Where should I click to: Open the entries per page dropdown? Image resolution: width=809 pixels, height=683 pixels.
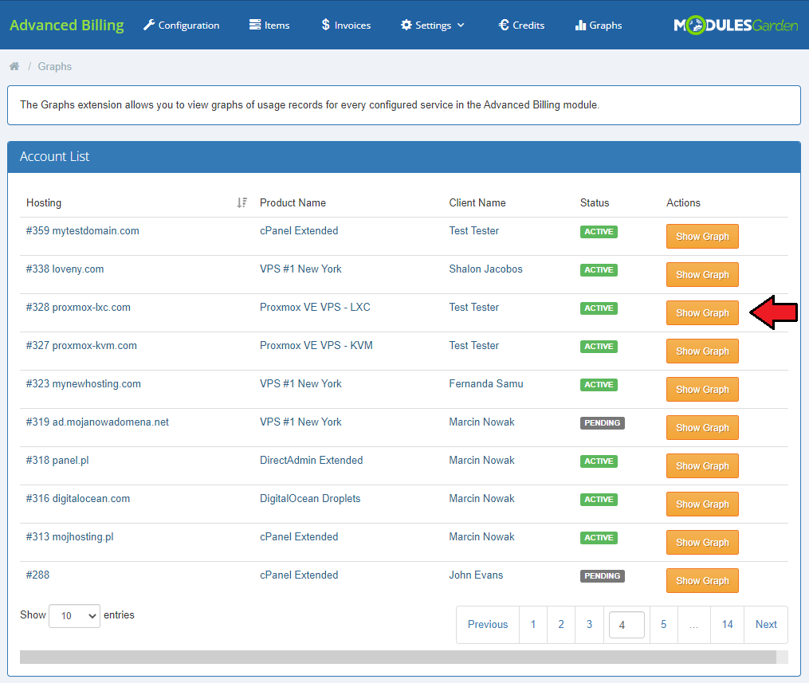74,616
